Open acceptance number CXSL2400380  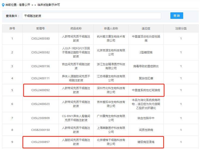click(x=40, y=39)
